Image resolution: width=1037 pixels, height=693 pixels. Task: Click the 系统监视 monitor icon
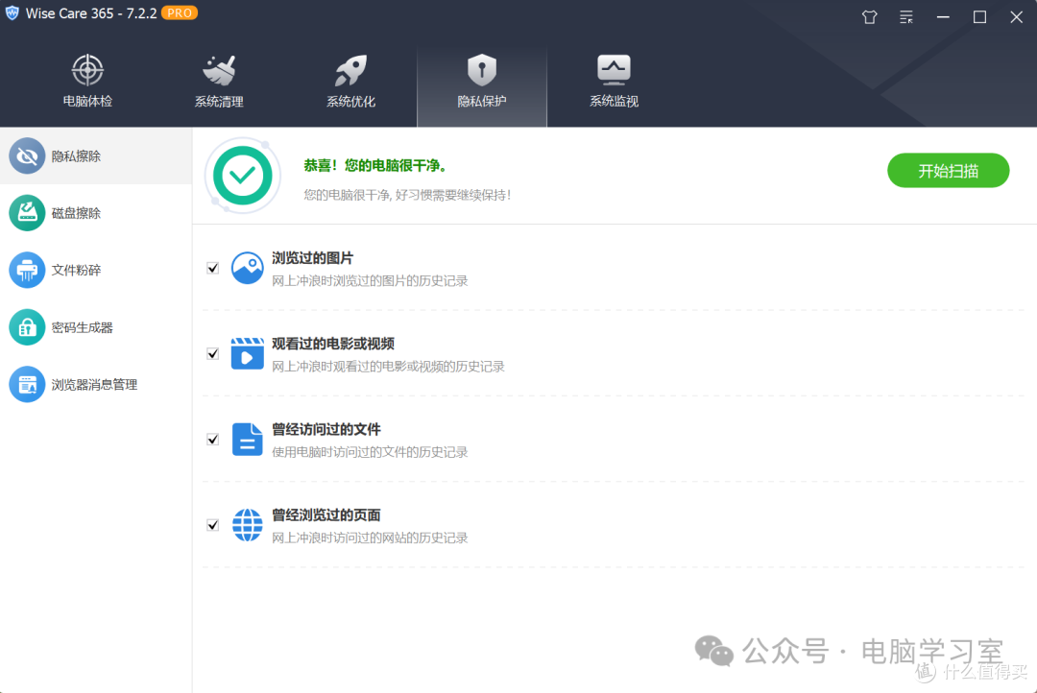614,70
